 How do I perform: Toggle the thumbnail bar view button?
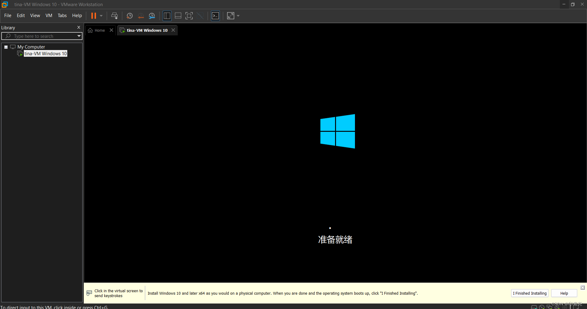tap(178, 16)
